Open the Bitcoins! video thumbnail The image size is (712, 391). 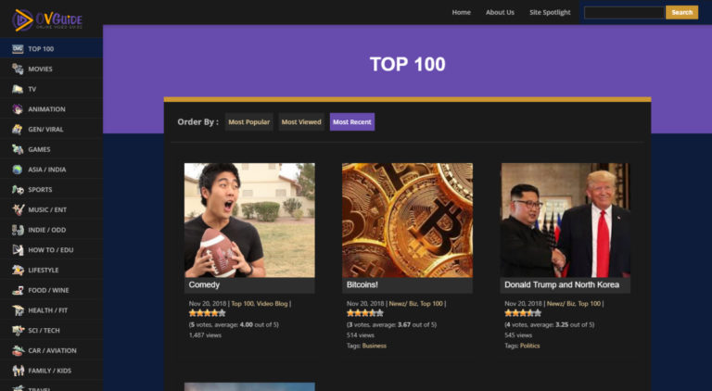[407, 220]
